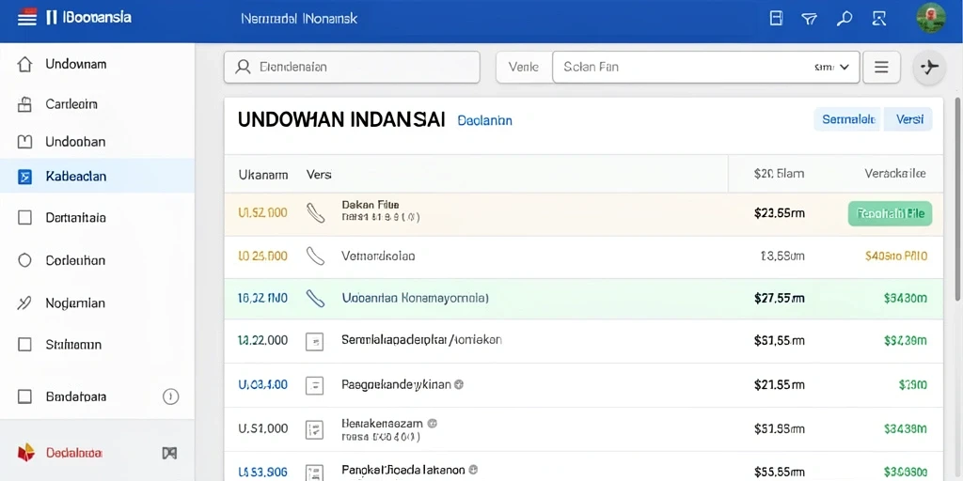Open the hamburger menu in header
The image size is (963, 481).
tap(27, 18)
